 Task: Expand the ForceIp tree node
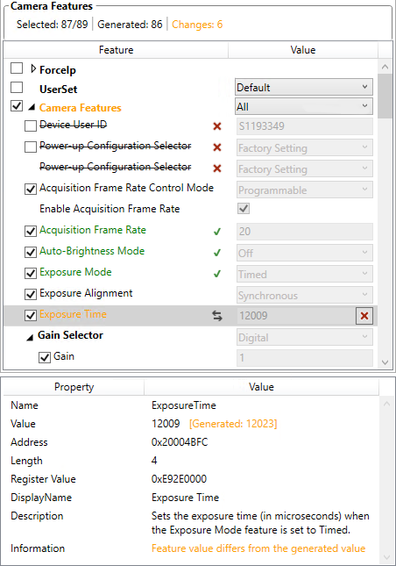click(33, 68)
